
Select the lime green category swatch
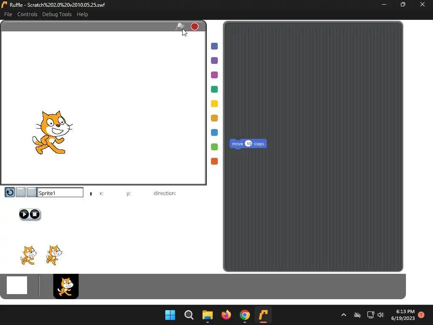tap(214, 147)
